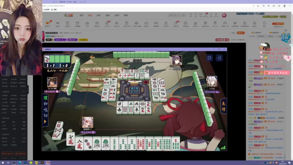Click the search magnifier icon
This screenshot has width=293, height=165.
(x=184, y=15)
